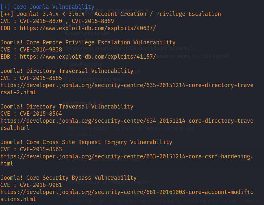Click the Account Creation / Privilege Escalation text
This screenshot has height=205, width=264.
coord(158,14)
